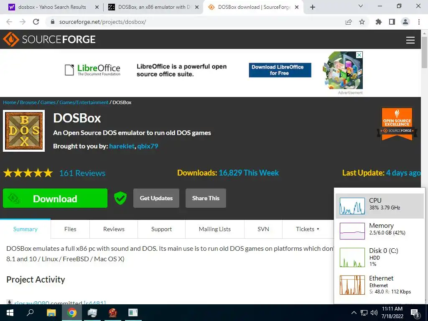The image size is (428, 321).
Task: Click the site lock icon in address bar
Action: tap(53, 22)
